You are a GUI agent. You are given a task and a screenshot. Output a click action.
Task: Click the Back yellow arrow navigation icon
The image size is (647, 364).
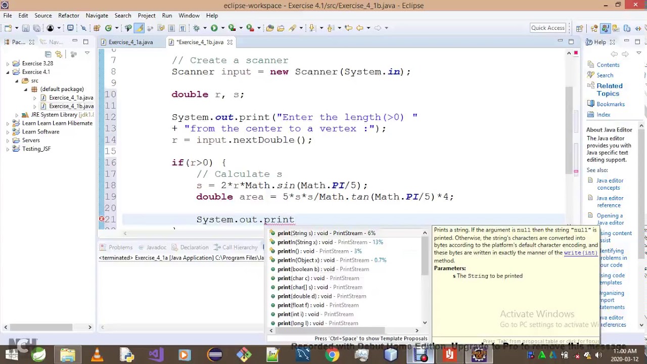[360, 28]
